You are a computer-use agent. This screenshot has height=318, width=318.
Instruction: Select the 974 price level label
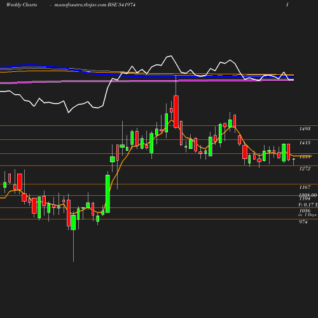(x=303, y=222)
